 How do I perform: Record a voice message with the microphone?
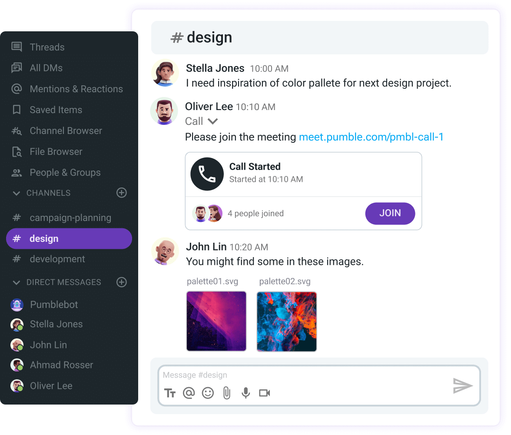point(246,393)
